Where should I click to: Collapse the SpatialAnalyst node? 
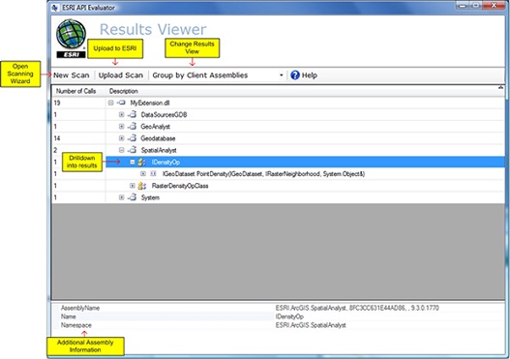click(121, 150)
